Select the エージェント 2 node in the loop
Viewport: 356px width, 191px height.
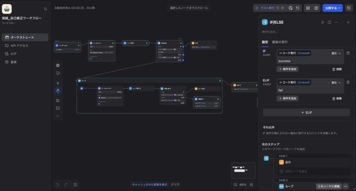110,96
